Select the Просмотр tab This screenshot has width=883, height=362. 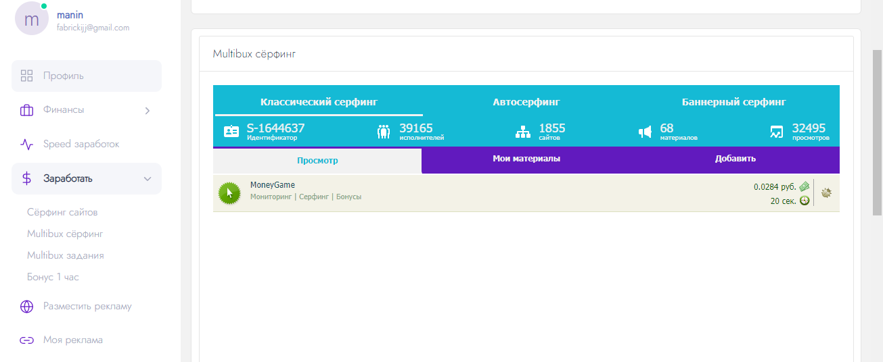point(317,161)
